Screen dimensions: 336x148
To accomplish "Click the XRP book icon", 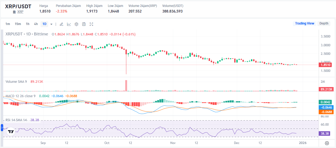I will click(14, 12).
